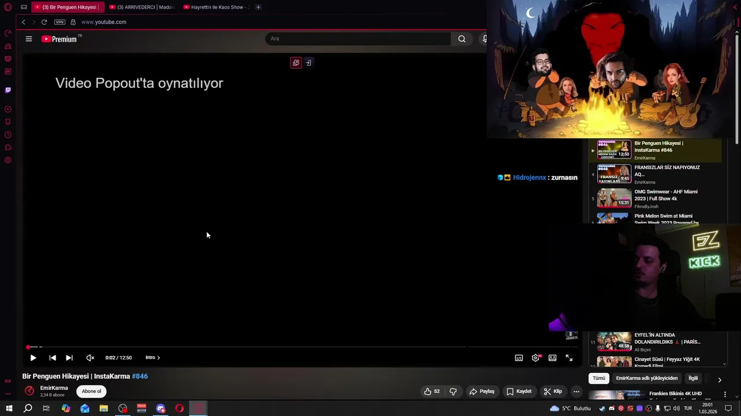Play the video
The height and width of the screenshot is (416, 741).
coord(33,358)
